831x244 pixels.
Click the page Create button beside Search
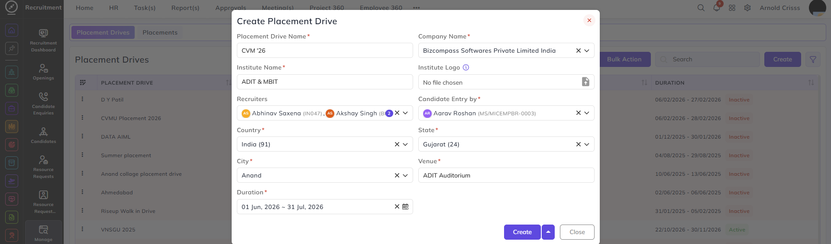(782, 59)
